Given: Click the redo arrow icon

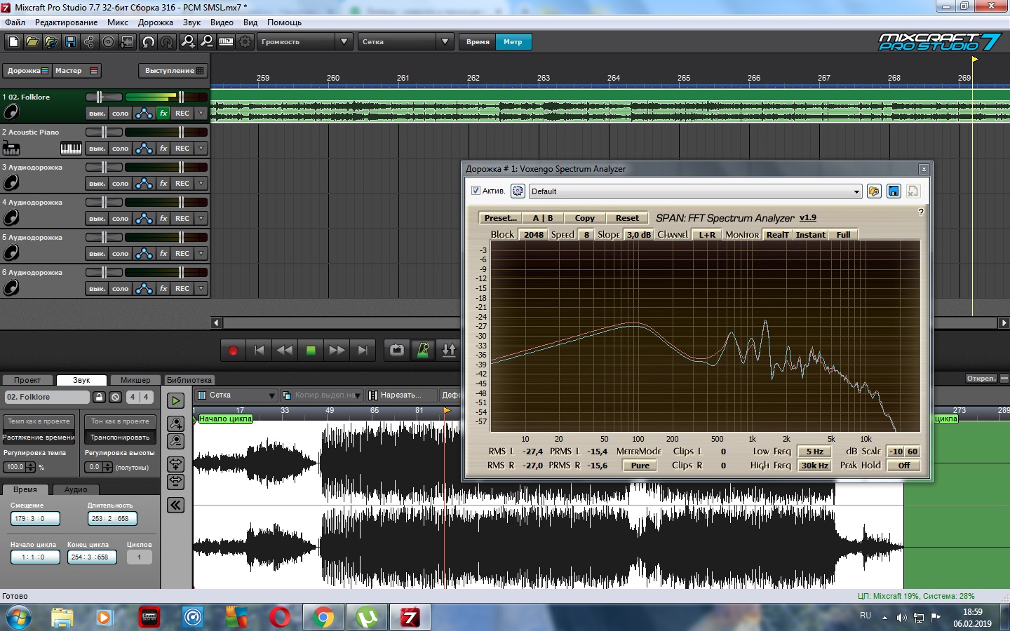Looking at the screenshot, I should tap(167, 42).
